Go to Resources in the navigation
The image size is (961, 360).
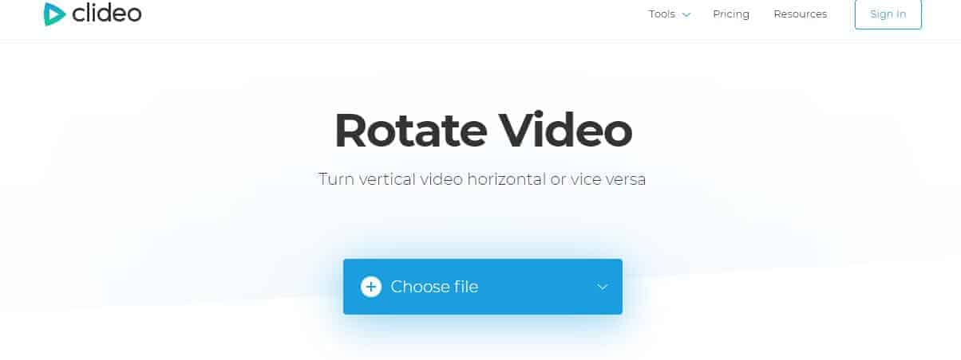coord(801,14)
